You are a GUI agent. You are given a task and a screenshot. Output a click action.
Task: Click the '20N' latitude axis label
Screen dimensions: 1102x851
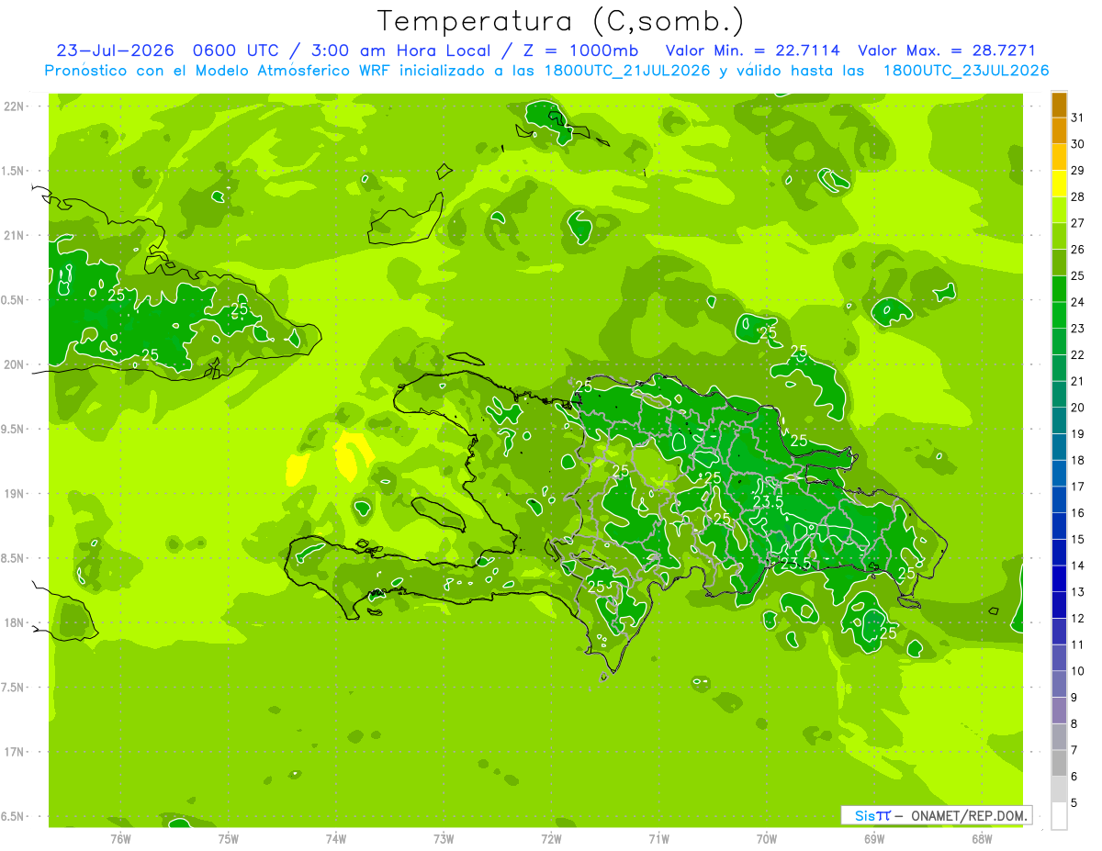[16, 364]
